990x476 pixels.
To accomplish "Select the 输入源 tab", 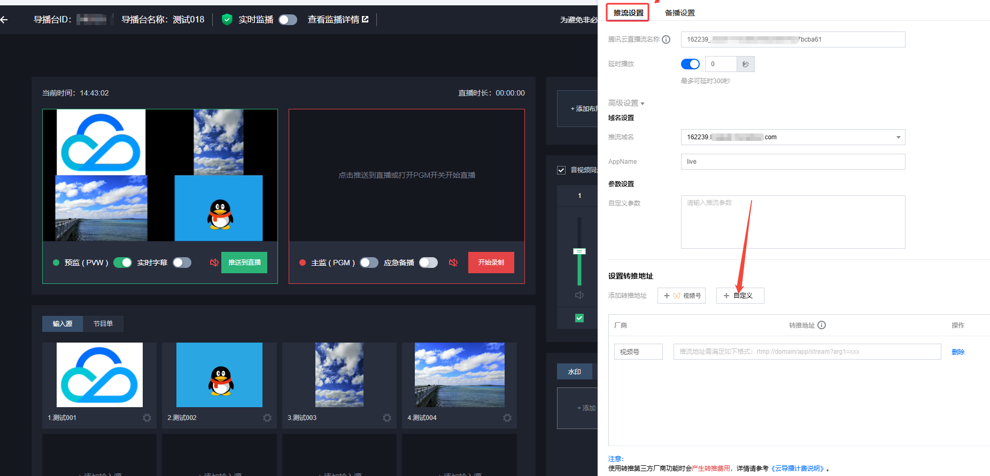I will click(63, 324).
